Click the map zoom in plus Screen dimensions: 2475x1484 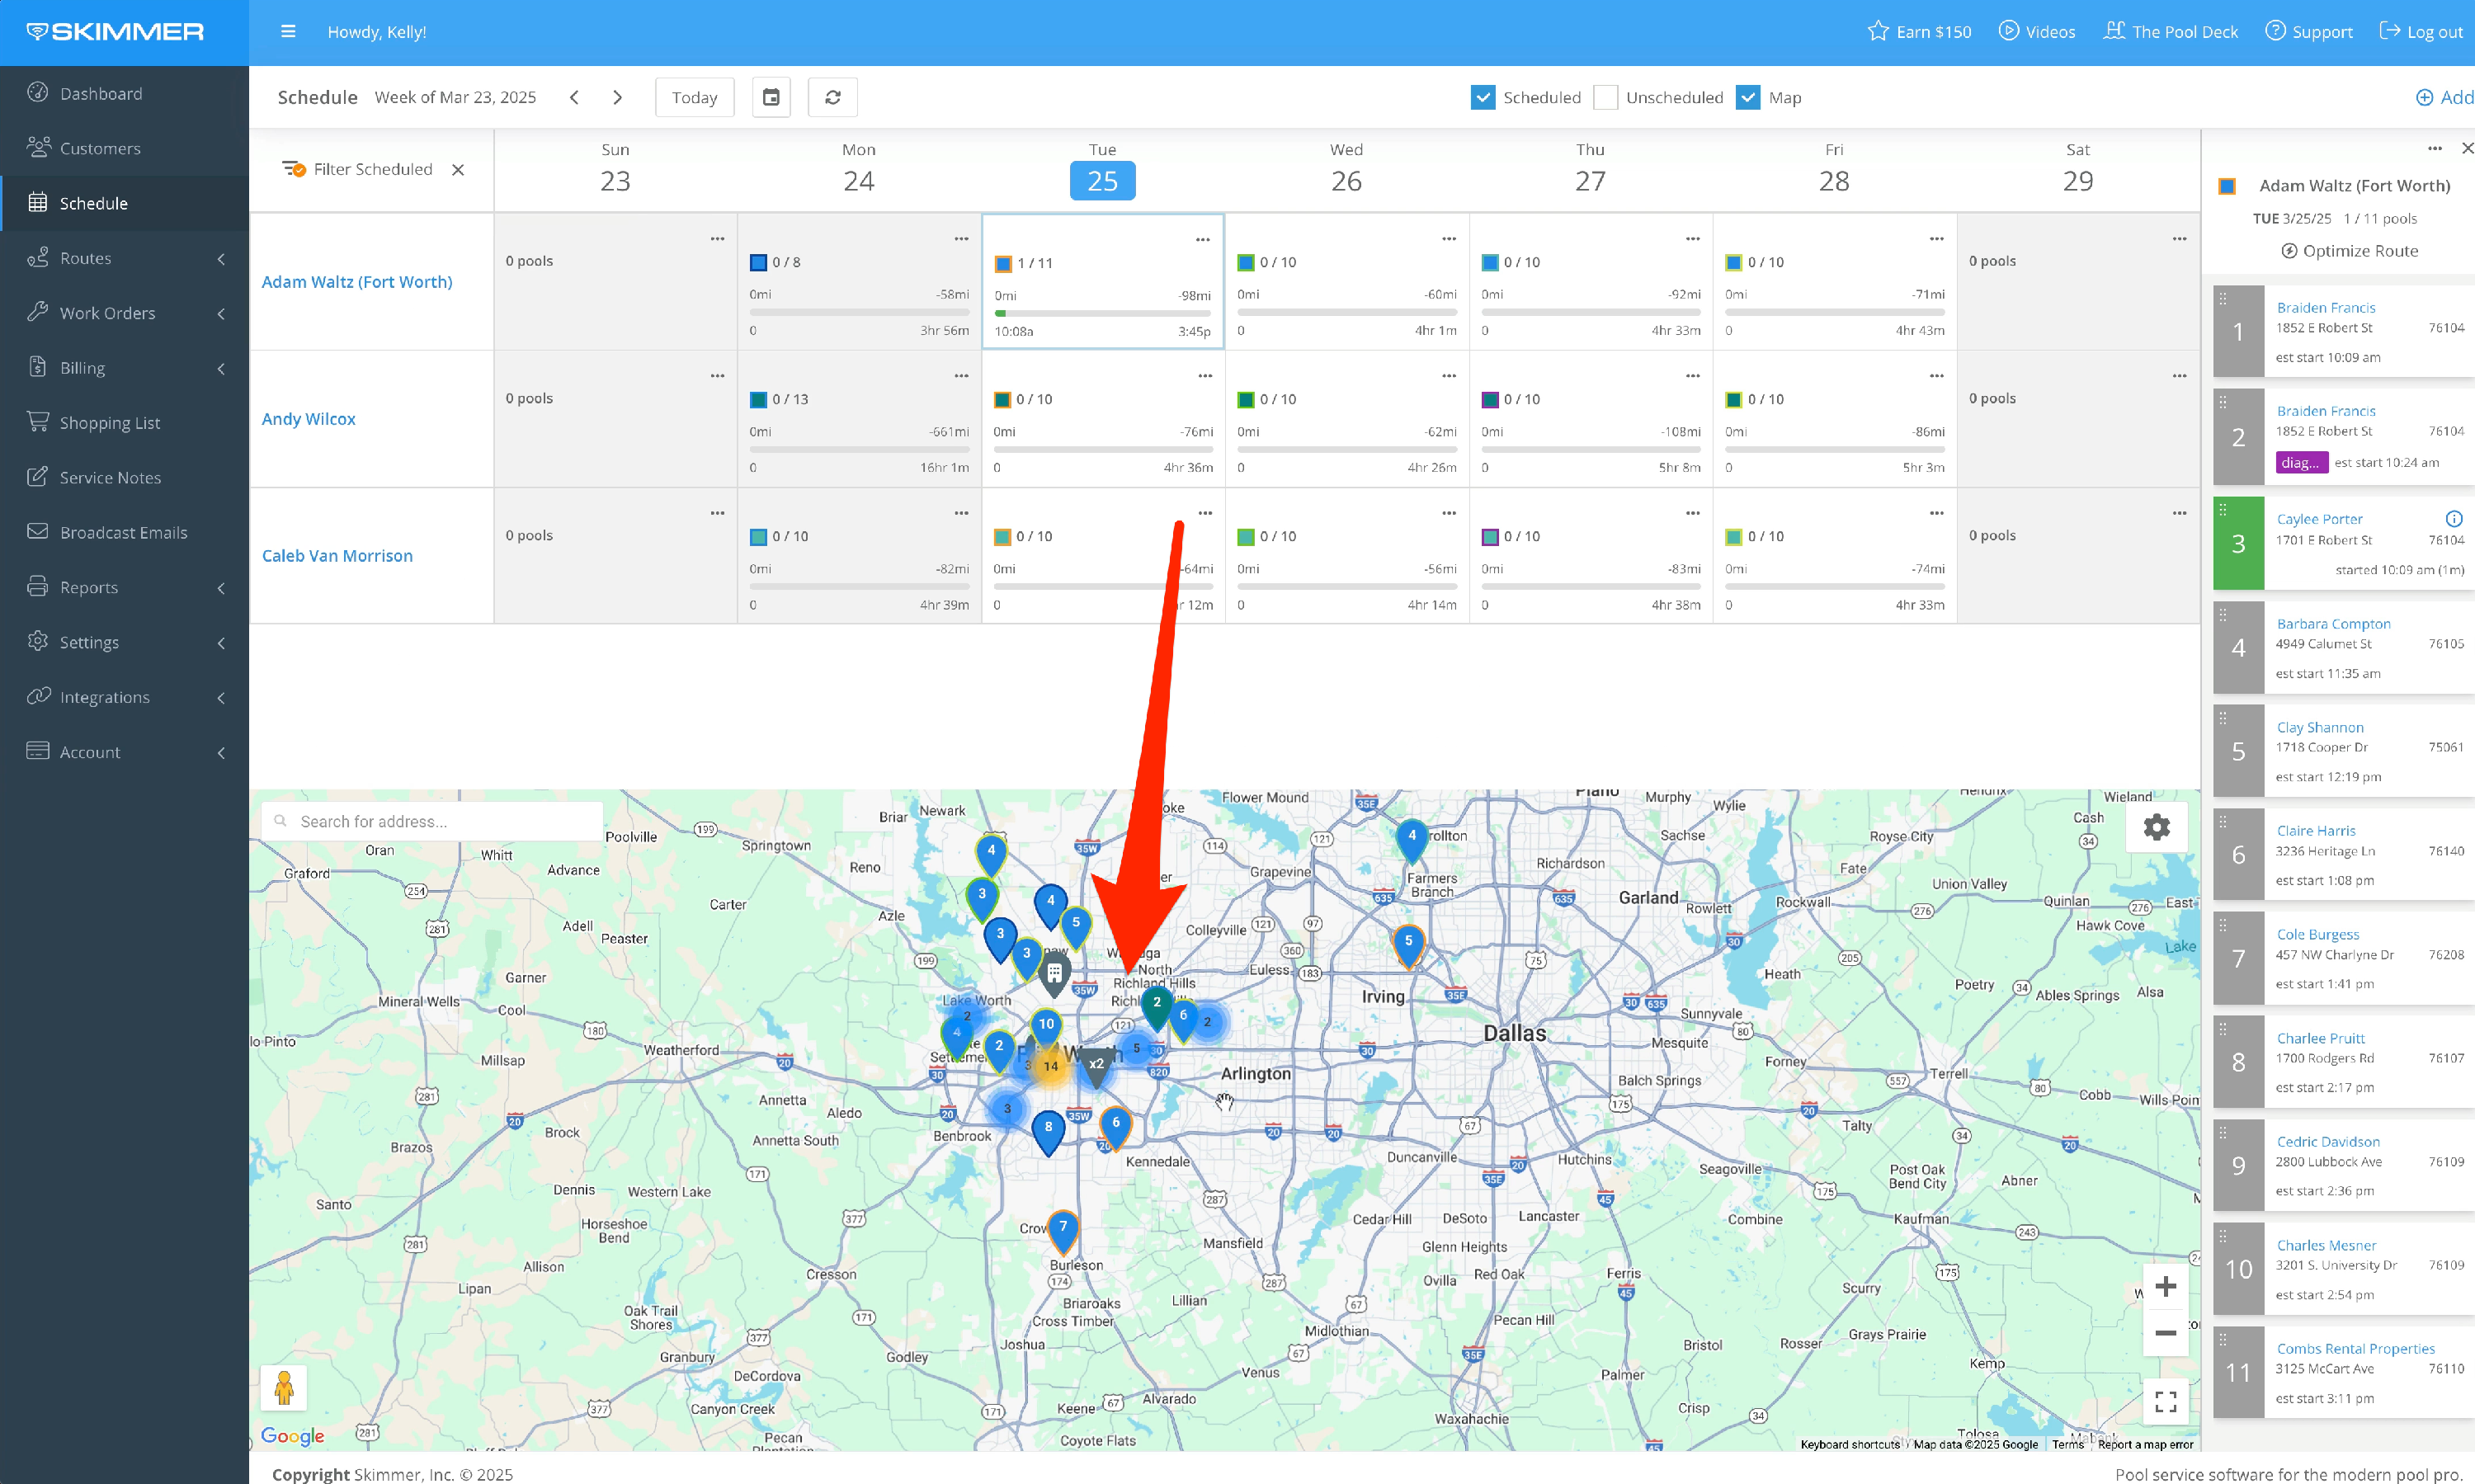click(x=2165, y=1286)
